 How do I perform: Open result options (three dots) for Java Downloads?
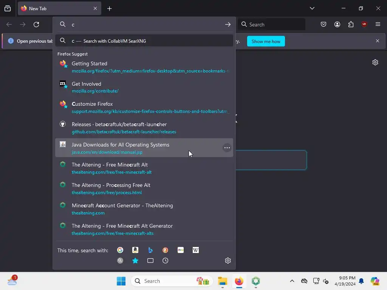click(227, 148)
